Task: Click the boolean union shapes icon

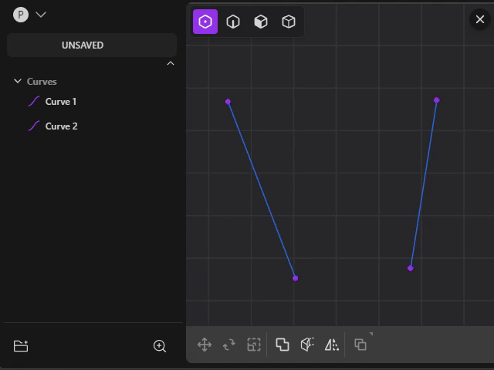Action: (x=283, y=345)
